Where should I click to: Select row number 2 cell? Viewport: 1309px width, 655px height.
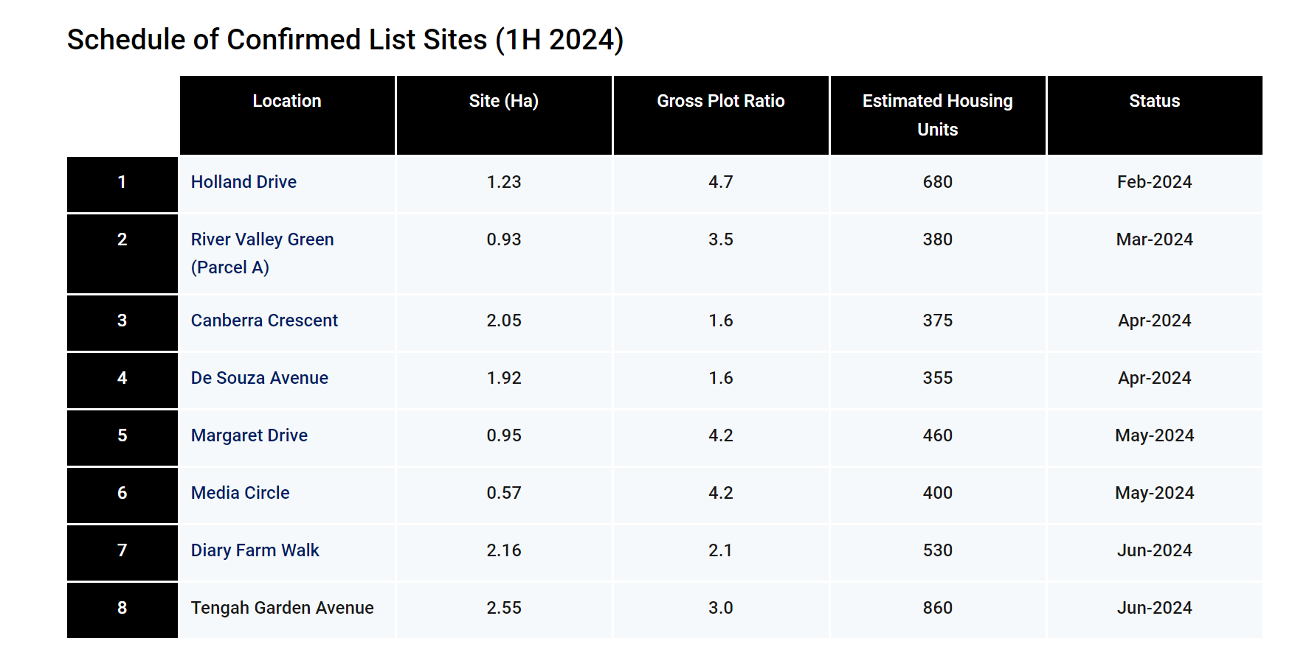tap(122, 253)
